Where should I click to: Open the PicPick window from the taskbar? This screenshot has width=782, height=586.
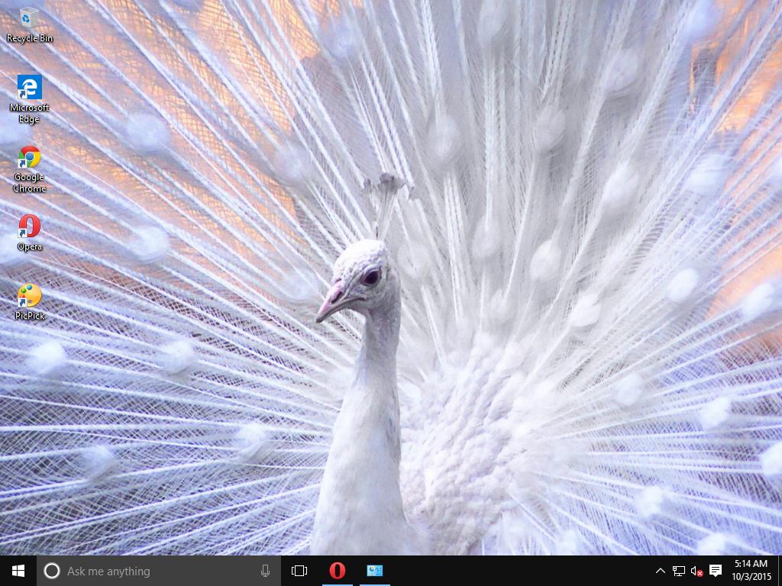[x=374, y=570]
